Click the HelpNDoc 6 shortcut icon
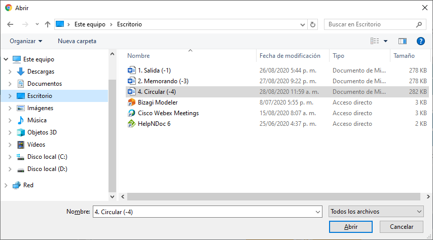This screenshot has width=433, height=240. point(131,124)
